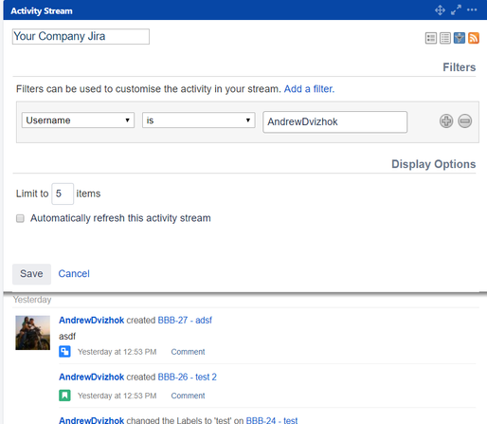Viewport: 487px width, 424px height.
Task: Switch to list view icon
Action: tap(445, 38)
